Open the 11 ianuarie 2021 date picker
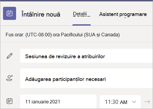 pos(58,101)
